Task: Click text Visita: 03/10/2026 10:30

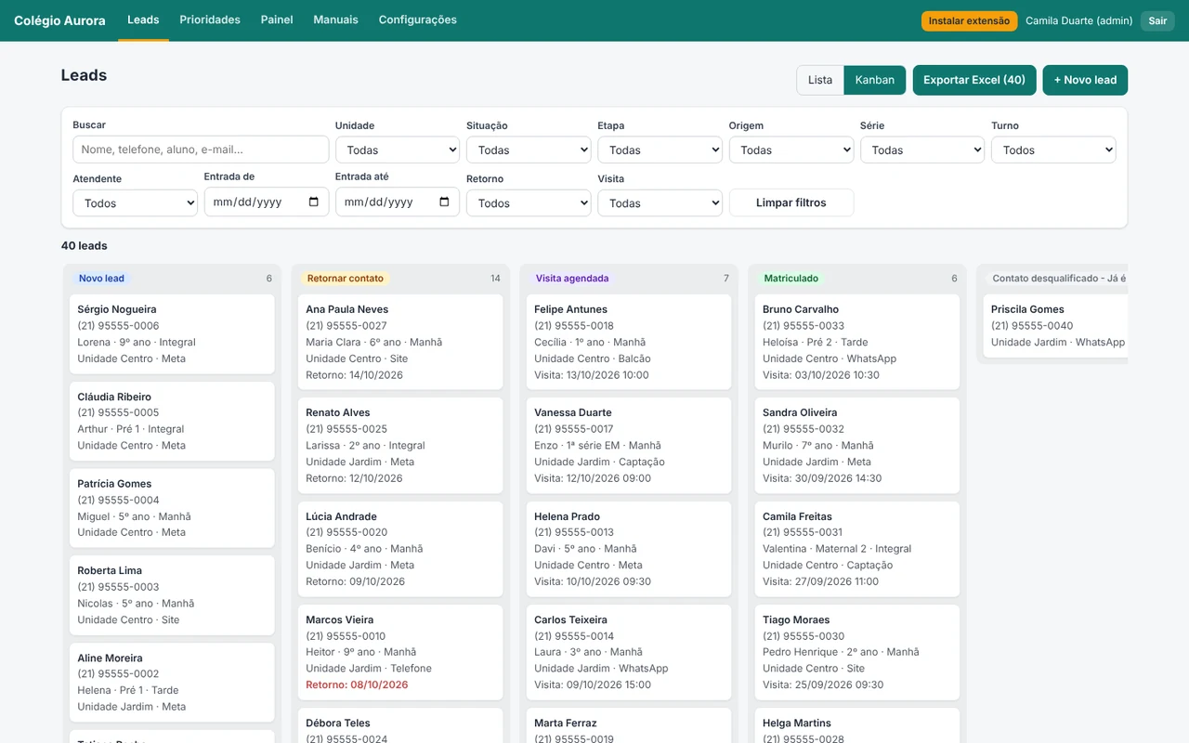Action: [x=822, y=375]
